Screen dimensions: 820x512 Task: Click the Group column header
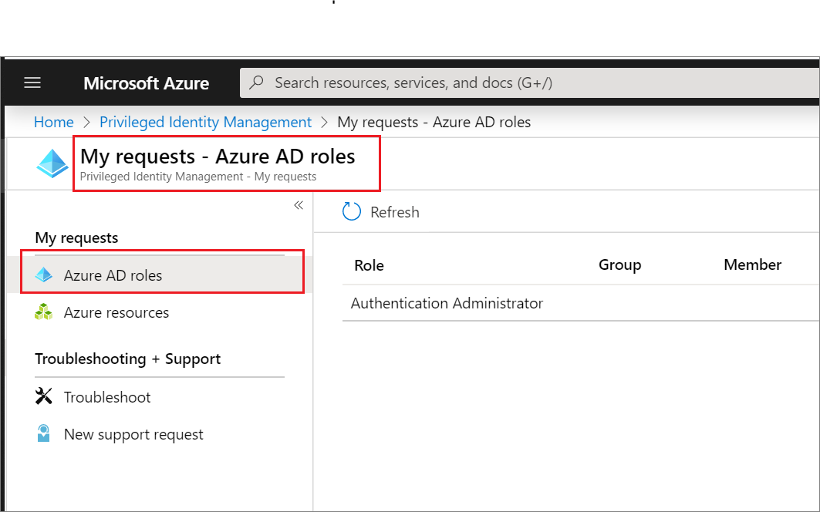[x=619, y=265]
